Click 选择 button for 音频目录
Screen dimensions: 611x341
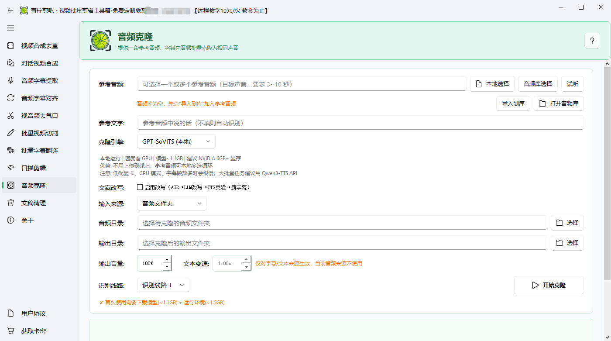point(567,223)
